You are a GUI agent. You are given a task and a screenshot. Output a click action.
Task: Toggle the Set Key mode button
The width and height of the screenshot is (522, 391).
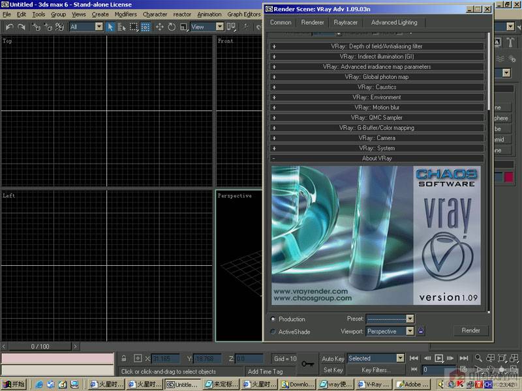[x=333, y=369]
